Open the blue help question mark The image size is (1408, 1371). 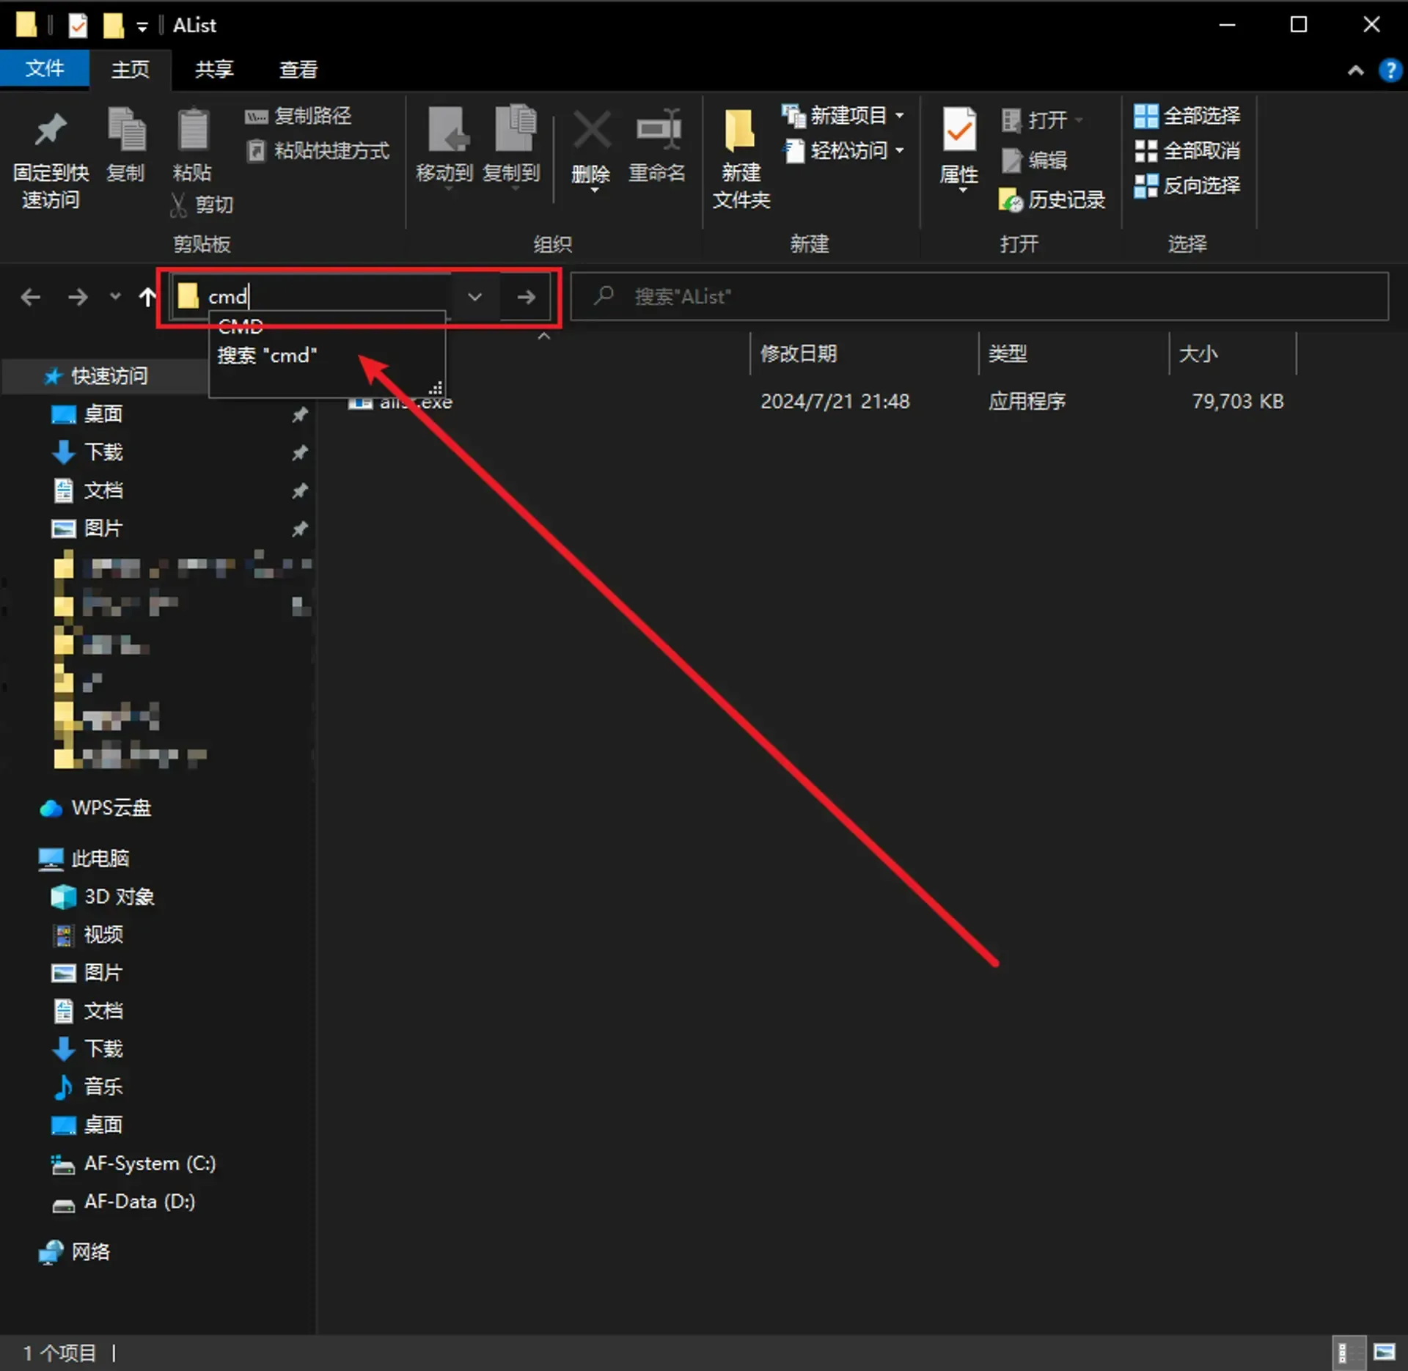[1390, 70]
